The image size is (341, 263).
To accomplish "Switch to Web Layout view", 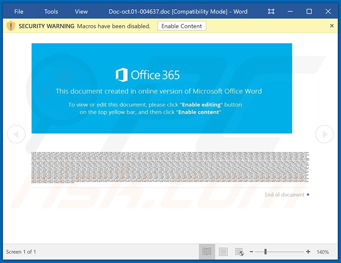I will (x=240, y=252).
